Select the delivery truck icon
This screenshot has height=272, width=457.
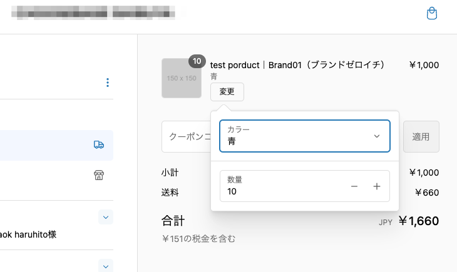coord(99,144)
